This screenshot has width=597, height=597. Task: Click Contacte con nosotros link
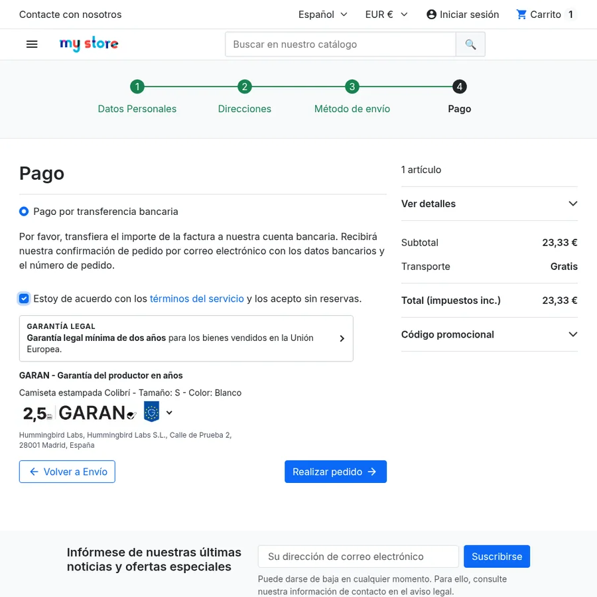[x=70, y=15]
